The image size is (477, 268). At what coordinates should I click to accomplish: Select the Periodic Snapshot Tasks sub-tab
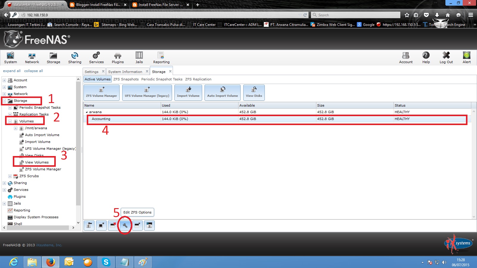[x=162, y=79]
